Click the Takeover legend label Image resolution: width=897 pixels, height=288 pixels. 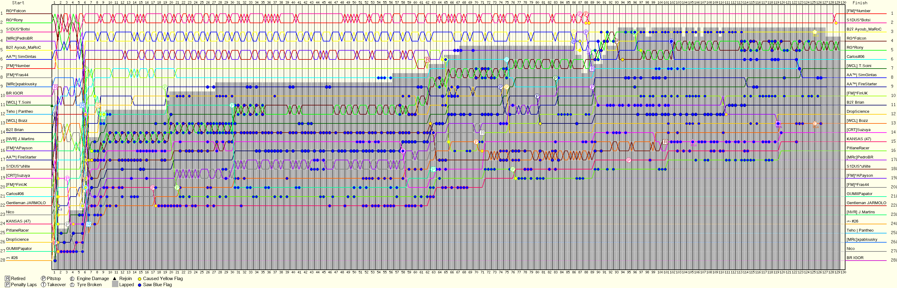[x=56, y=285]
